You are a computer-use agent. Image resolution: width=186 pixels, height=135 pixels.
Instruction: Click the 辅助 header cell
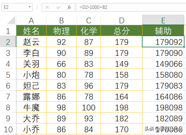pos(163,31)
